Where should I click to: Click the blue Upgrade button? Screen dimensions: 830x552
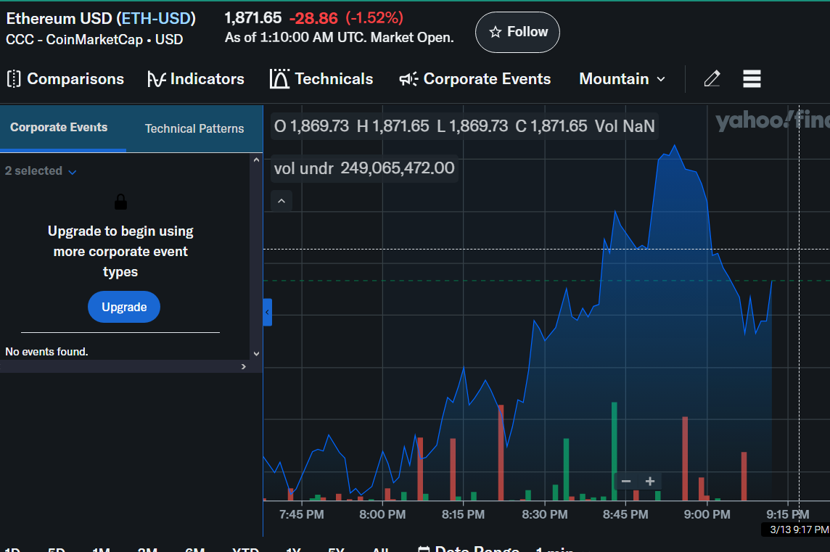pos(124,307)
